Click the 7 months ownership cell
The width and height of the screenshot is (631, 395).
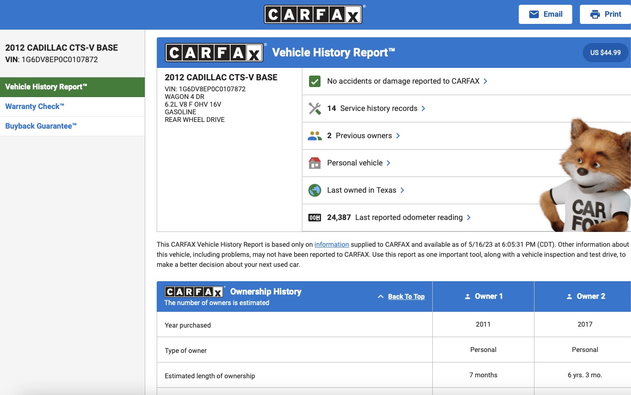483,375
